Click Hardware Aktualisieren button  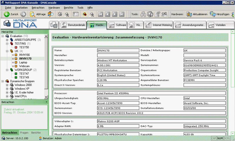[x=197, y=14]
